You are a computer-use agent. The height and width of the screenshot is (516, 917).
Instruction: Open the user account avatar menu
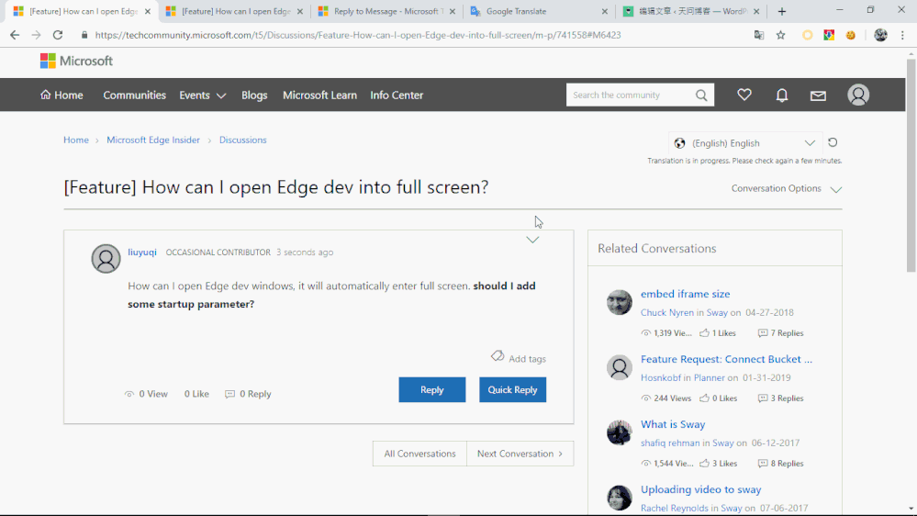pos(858,95)
